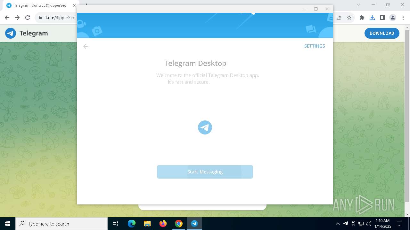Toggle the Chrome side panel icon
Viewport: 410px width, 230px height.
pyautogui.click(x=382, y=18)
